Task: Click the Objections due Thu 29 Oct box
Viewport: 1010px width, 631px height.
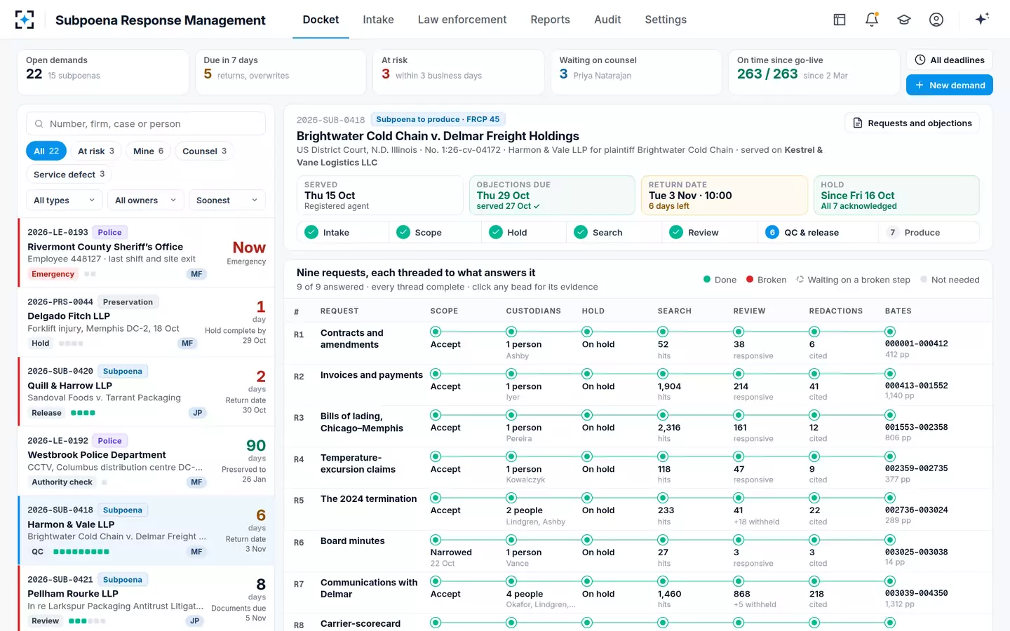Action: [552, 195]
